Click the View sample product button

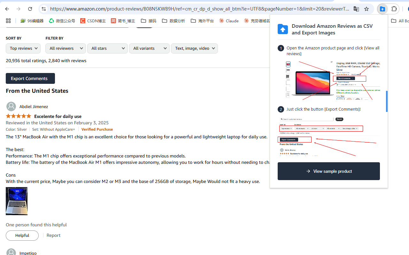pyautogui.click(x=329, y=171)
